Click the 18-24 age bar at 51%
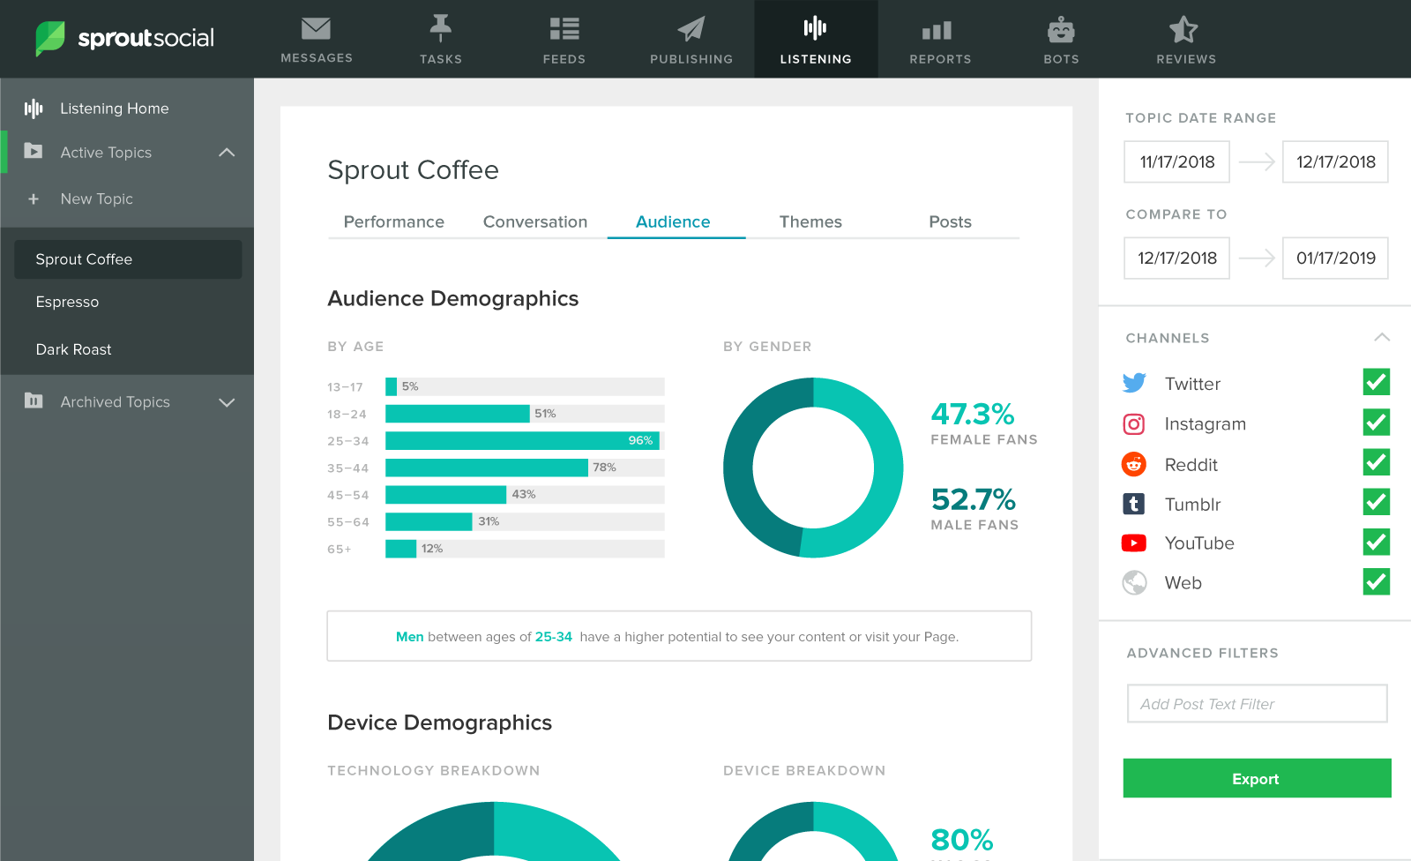Viewport: 1411px width, 861px height. click(458, 414)
